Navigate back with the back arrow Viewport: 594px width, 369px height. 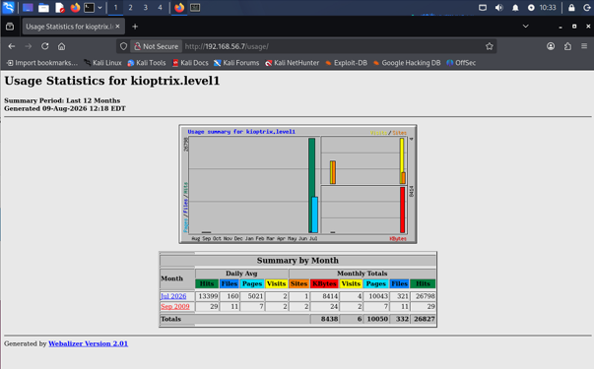(12, 46)
